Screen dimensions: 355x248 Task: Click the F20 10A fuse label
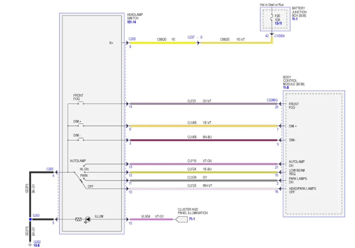pos(278,18)
